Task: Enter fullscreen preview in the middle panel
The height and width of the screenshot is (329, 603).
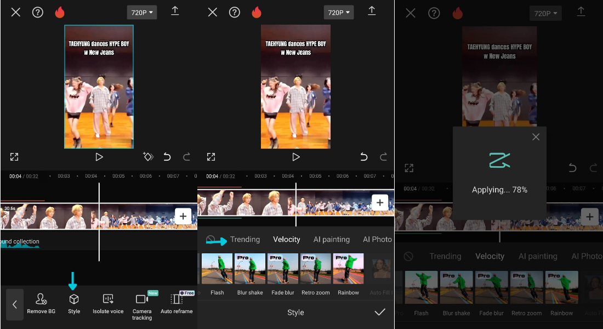Action: 211,157
